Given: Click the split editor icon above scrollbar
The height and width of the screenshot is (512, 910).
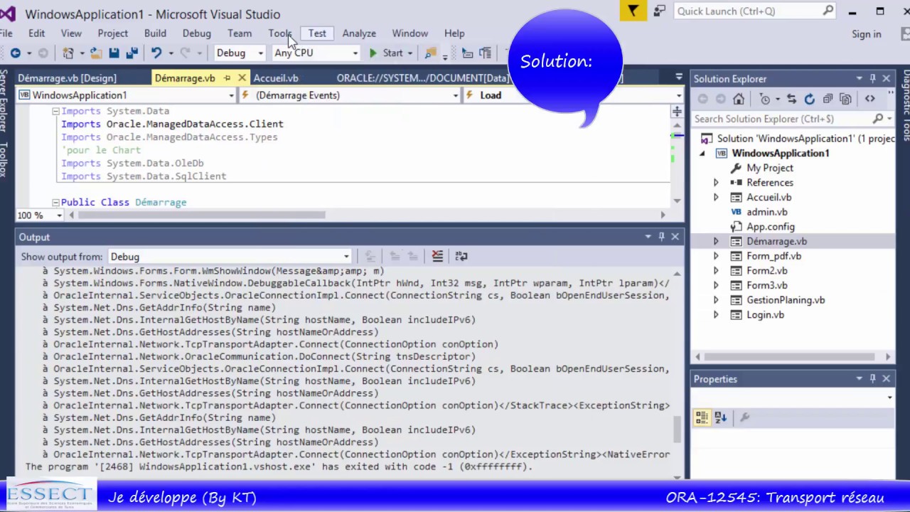Looking at the screenshot, I should [677, 112].
